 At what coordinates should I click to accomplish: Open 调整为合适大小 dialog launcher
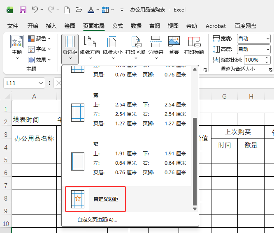click(271, 70)
